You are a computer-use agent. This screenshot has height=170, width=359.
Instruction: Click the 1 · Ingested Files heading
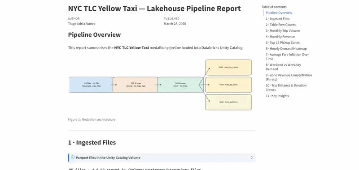92,142
